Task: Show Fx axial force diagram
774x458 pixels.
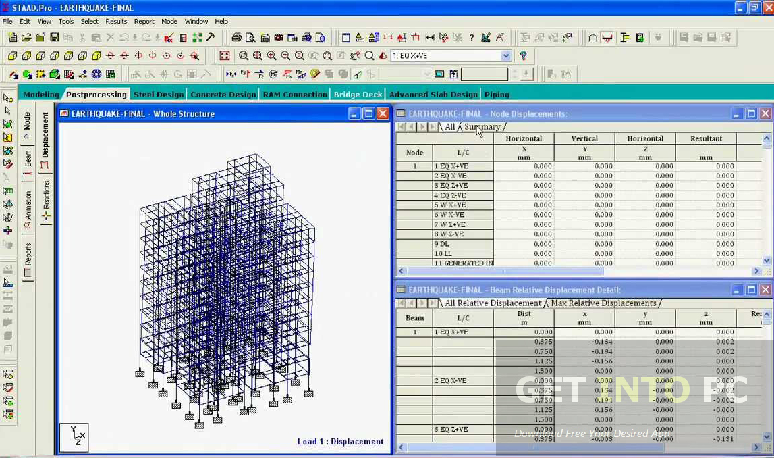Action: [231, 74]
